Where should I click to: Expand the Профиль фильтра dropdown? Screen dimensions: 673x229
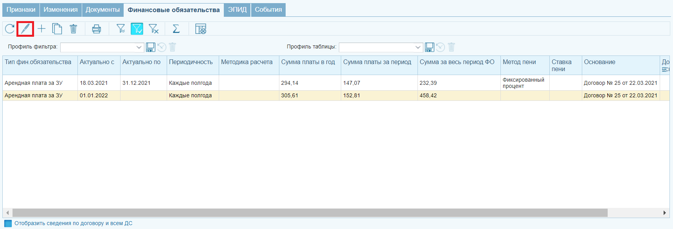139,47
